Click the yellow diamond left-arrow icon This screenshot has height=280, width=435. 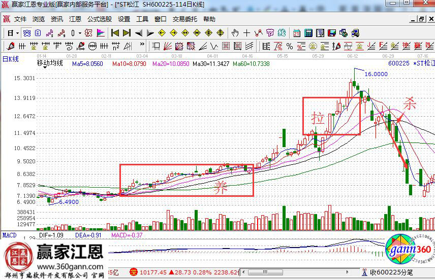162,33
